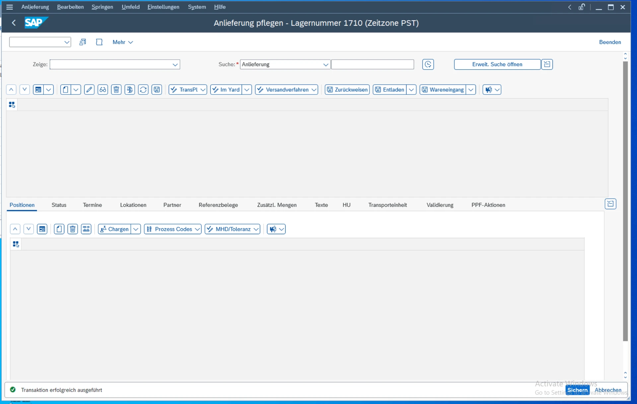Click the Zurückweisen button

(x=347, y=89)
